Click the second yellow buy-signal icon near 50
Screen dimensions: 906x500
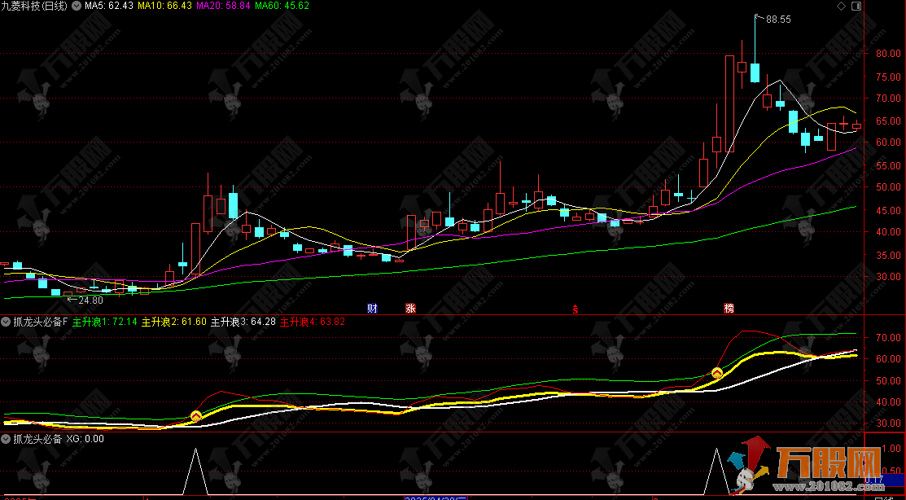(717, 373)
